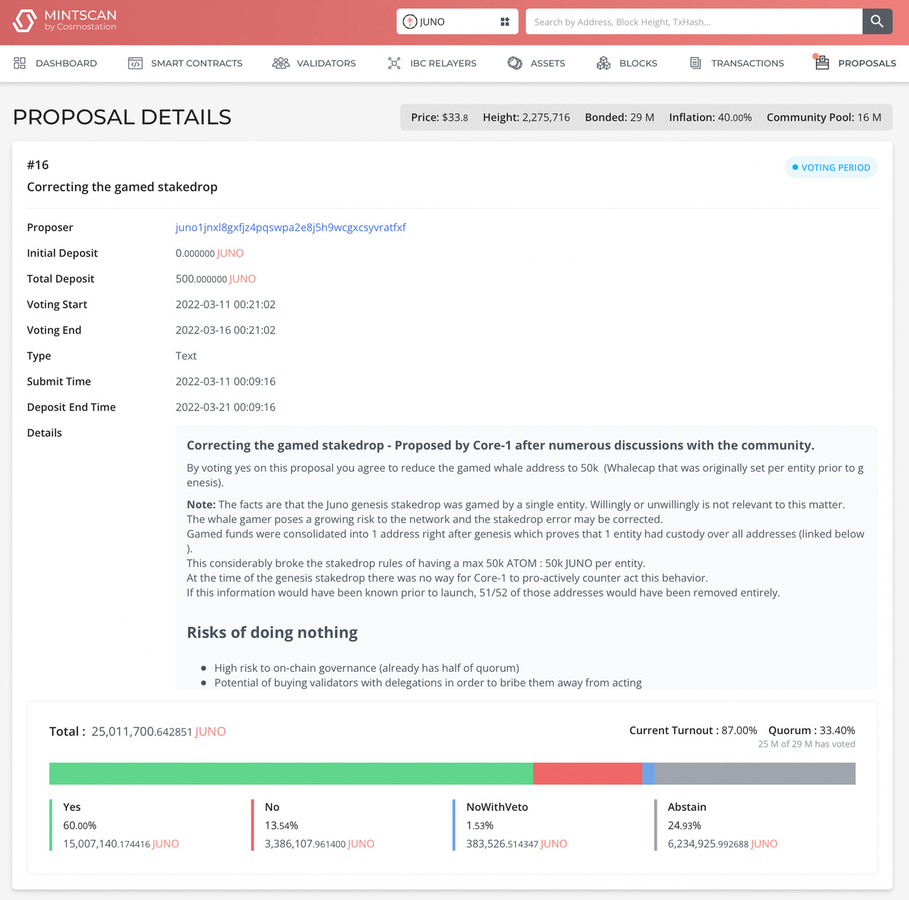This screenshot has width=909, height=900.
Task: Click the Validators people icon
Action: (281, 63)
